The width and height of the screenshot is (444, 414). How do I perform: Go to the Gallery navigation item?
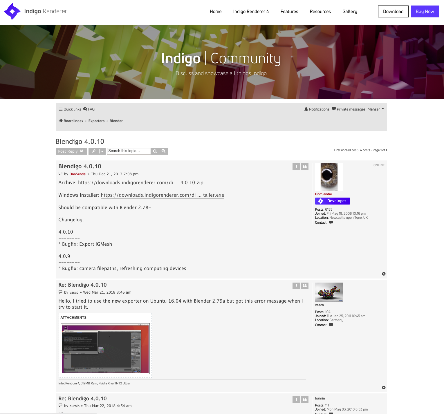click(349, 12)
